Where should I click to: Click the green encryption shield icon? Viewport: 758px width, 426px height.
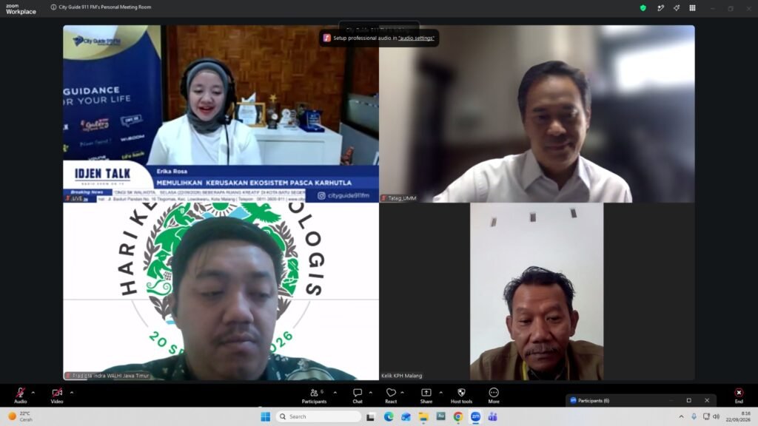(643, 7)
